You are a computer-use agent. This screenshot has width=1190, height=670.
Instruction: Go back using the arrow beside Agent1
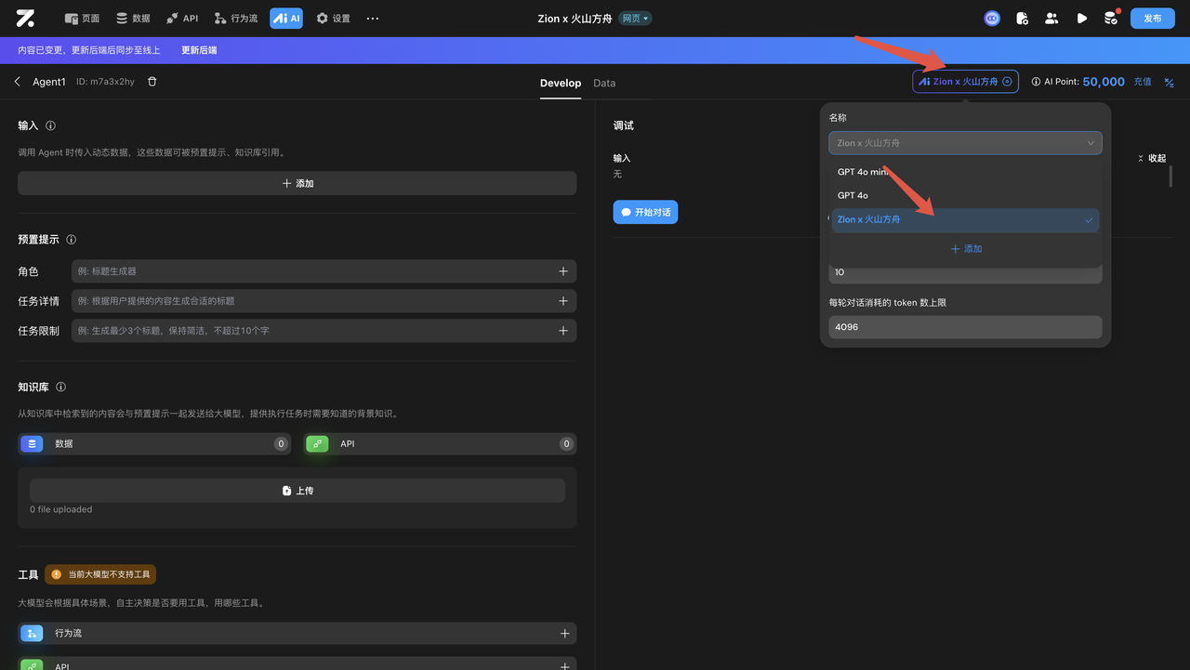coord(18,82)
